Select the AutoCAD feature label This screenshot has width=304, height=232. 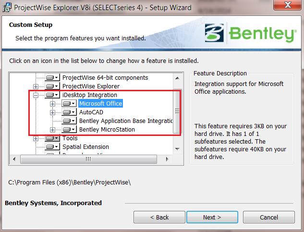click(x=91, y=112)
